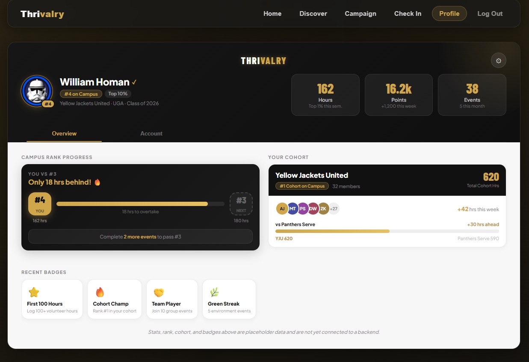529x362 pixels.
Task: Open the Green Streak badge card
Action: click(x=229, y=299)
